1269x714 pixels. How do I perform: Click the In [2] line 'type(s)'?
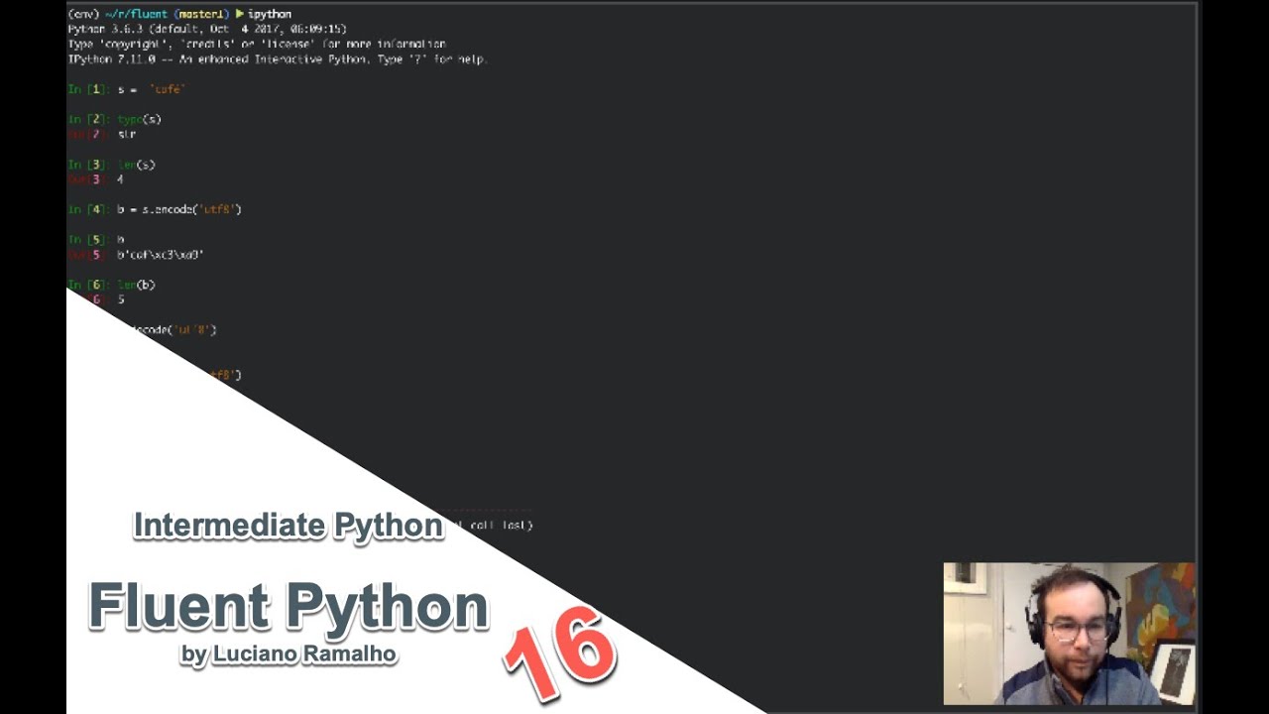point(114,119)
